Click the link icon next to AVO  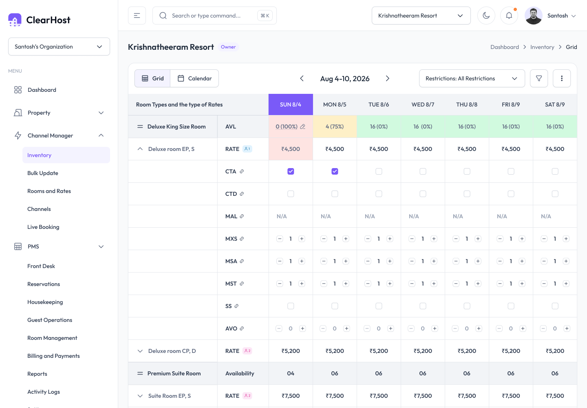[242, 328]
